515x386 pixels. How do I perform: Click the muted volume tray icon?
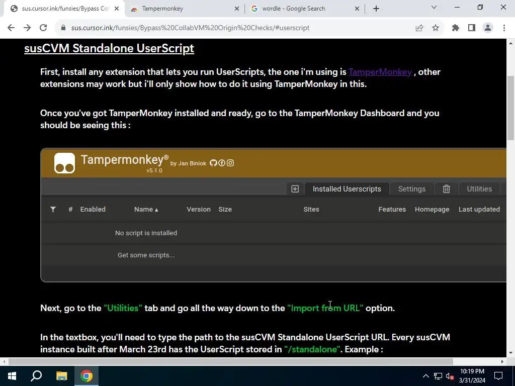pos(450,376)
